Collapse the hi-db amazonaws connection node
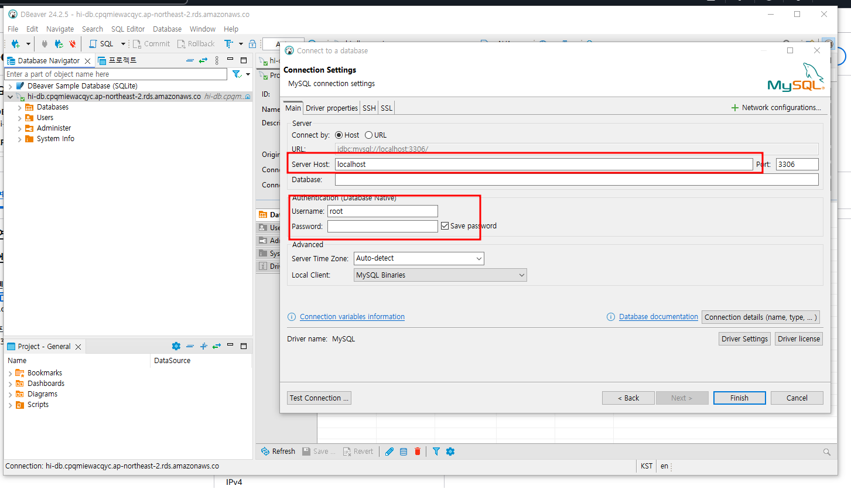This screenshot has height=489, width=851. 11,97
